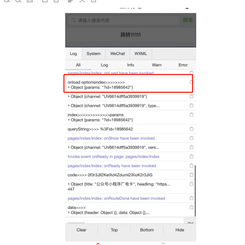Copy the 'onload optionsindex' log entry

pos(191,82)
